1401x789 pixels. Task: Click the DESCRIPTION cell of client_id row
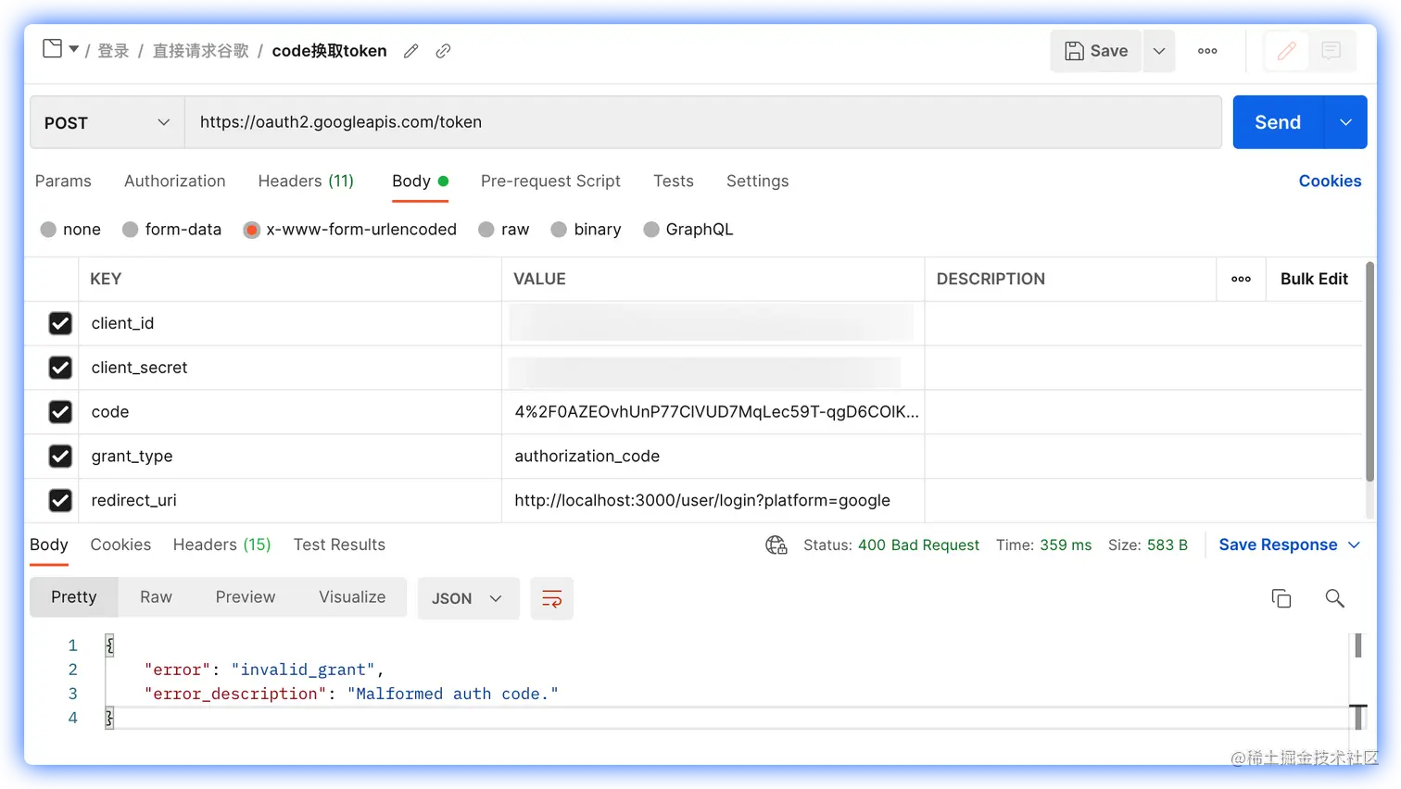pos(1144,323)
